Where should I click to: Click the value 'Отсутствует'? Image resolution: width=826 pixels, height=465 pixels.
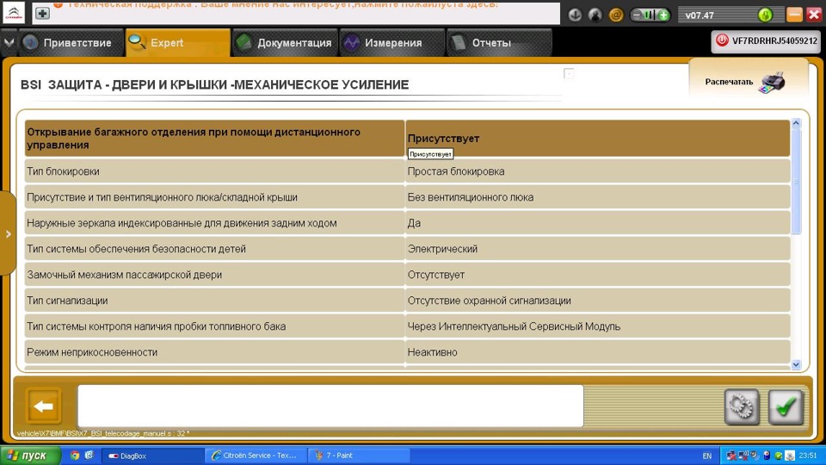(435, 275)
